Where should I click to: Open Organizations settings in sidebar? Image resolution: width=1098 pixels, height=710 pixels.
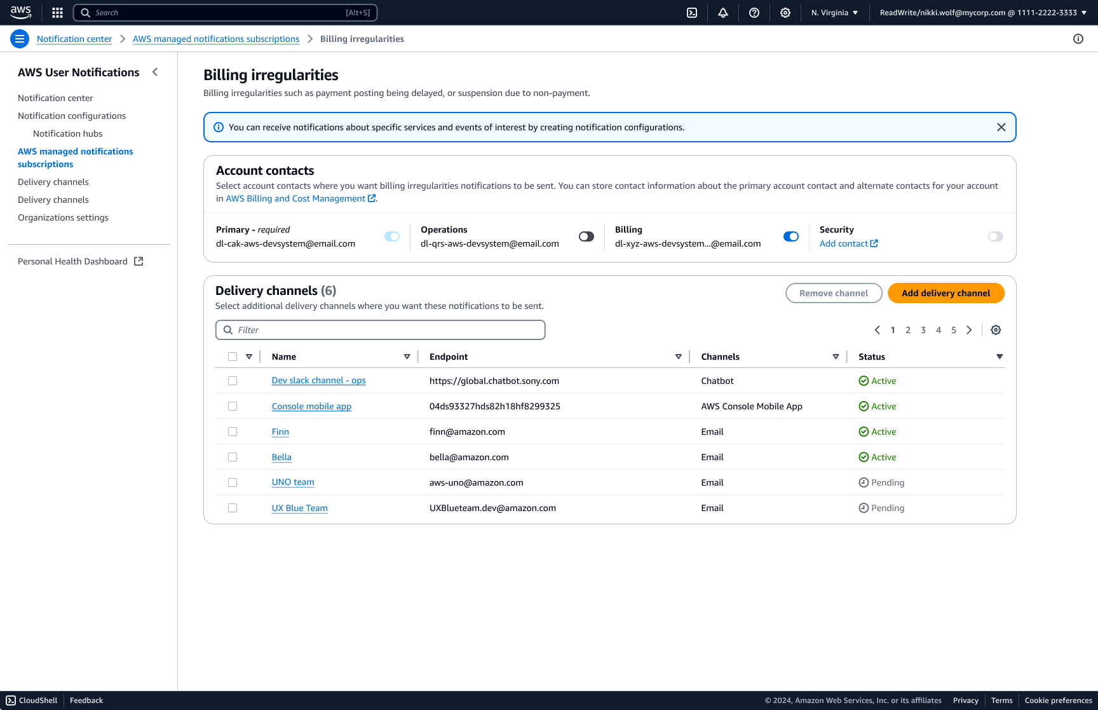coord(63,217)
